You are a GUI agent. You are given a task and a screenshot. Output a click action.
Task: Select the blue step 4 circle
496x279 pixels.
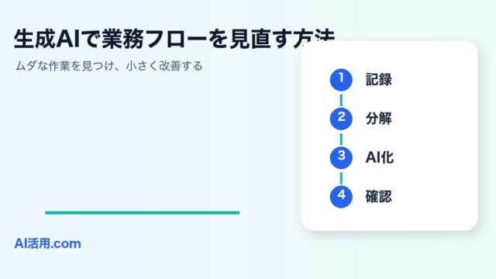(x=341, y=196)
